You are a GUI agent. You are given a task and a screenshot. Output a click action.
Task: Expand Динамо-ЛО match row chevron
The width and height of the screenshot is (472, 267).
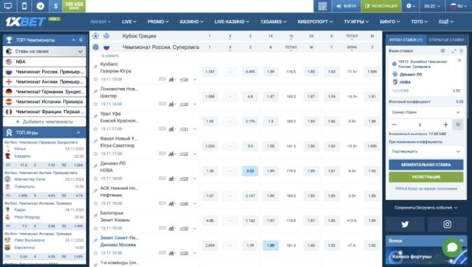(195, 179)
